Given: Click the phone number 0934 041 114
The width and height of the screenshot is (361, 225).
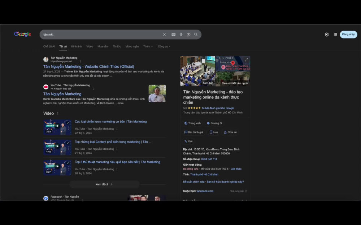Looking at the screenshot, I should [209, 159].
